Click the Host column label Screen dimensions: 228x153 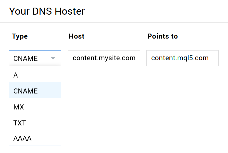(x=76, y=36)
